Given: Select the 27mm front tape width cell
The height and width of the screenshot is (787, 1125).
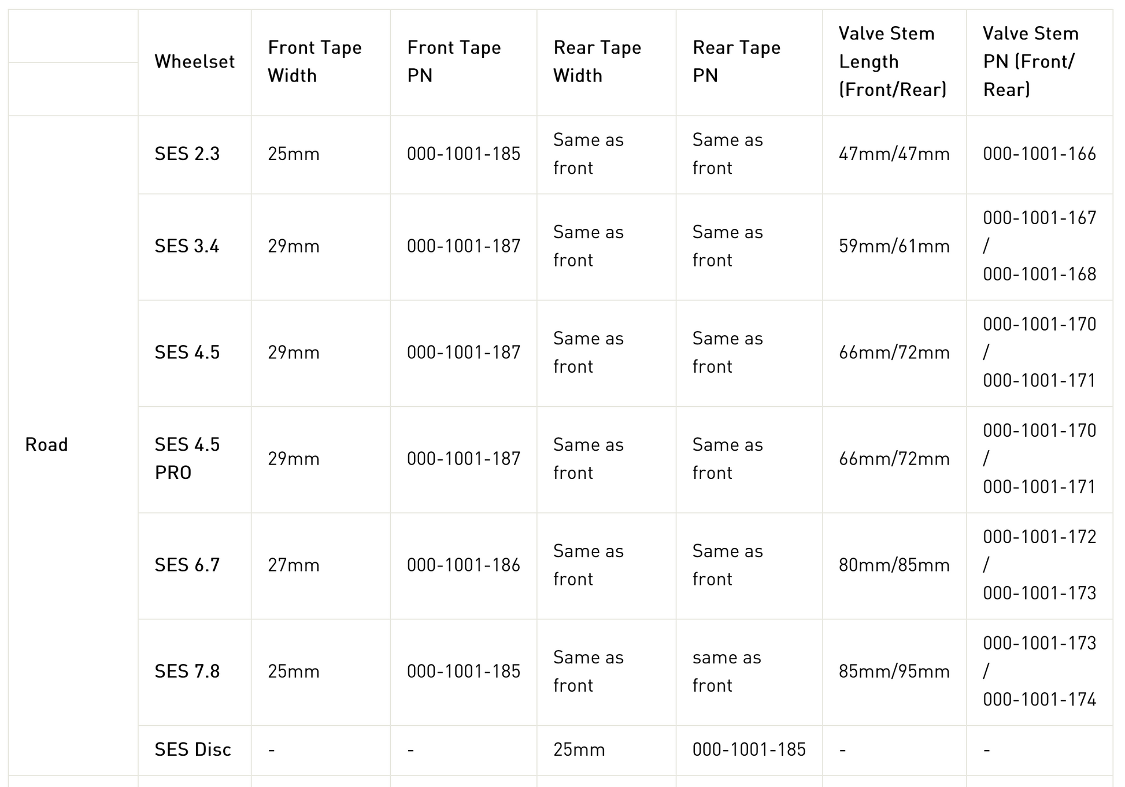Looking at the screenshot, I should click(294, 565).
